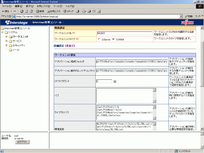Image resolution: width=204 pixels, height=153 pixels.
Task: Open the Favorites (お気に入り) toolbar button
Action: coord(53,11)
